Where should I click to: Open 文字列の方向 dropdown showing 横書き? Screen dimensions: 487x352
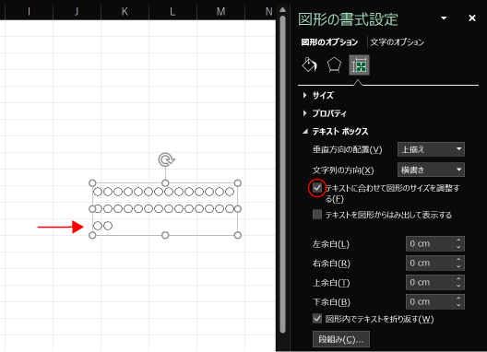[x=431, y=170]
